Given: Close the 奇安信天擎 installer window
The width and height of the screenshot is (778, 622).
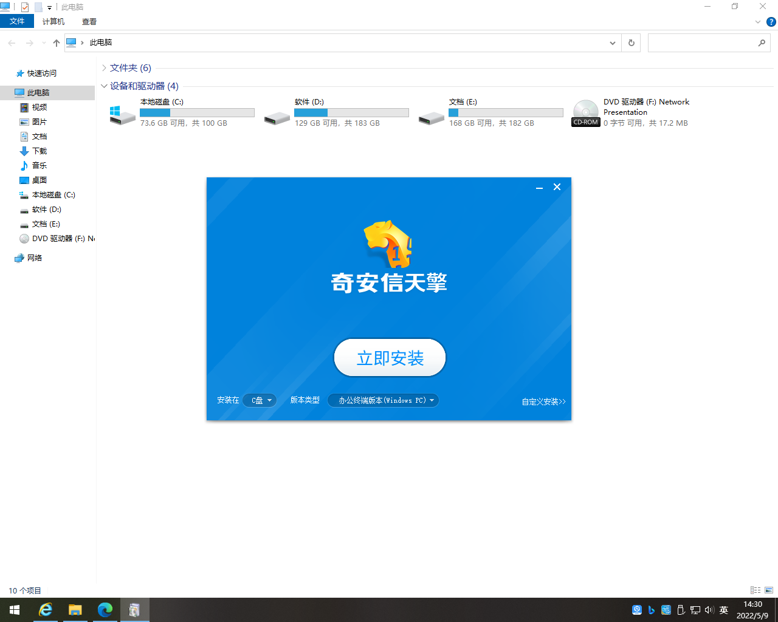Looking at the screenshot, I should pos(557,187).
